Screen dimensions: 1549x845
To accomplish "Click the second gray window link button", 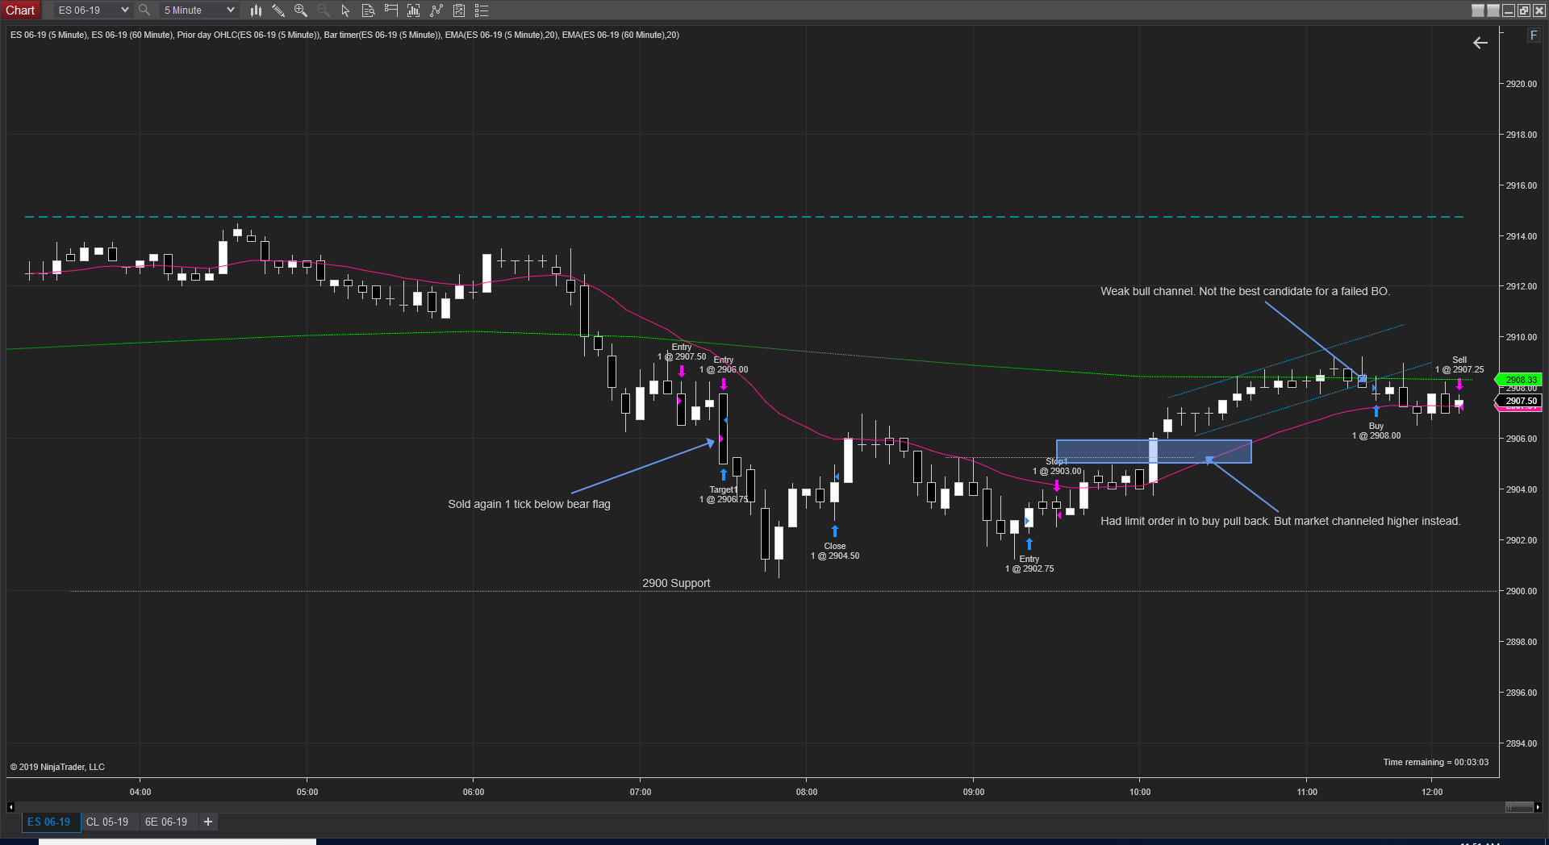I will click(x=1493, y=10).
